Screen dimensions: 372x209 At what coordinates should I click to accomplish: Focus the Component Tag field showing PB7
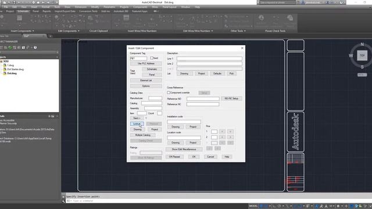click(x=138, y=58)
